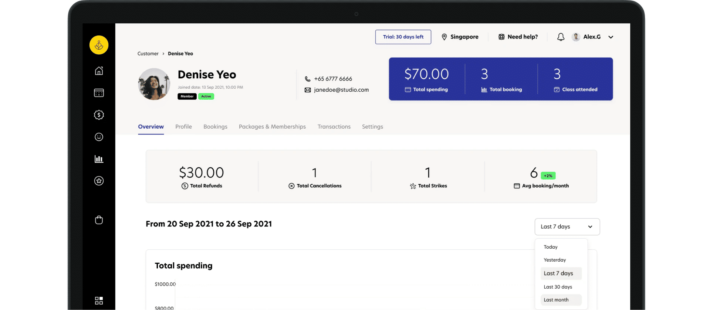Image resolution: width=713 pixels, height=310 pixels.
Task: Switch to the Bookings tab
Action: tap(215, 127)
